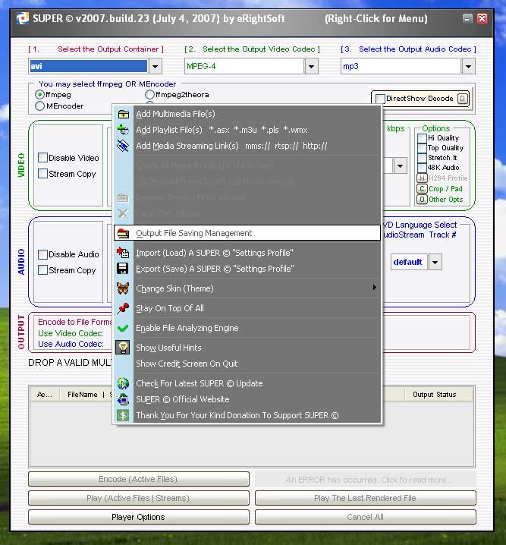The image size is (506, 545).
Task: Toggle Show Useful Hints menu item
Action: click(x=247, y=348)
